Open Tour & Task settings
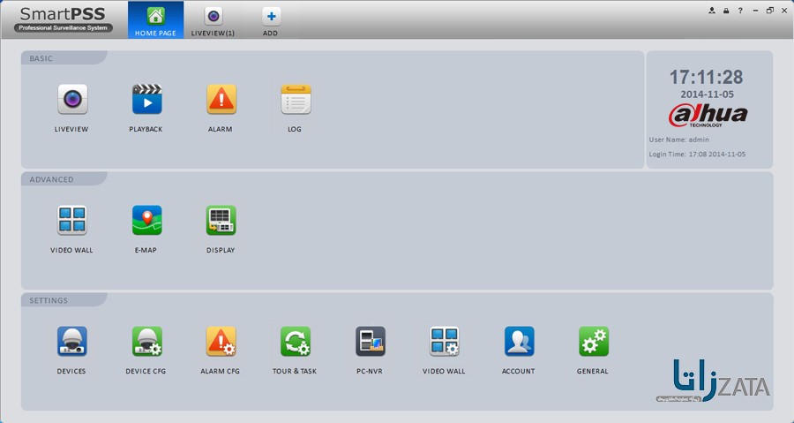This screenshot has height=423, width=794. click(x=295, y=342)
